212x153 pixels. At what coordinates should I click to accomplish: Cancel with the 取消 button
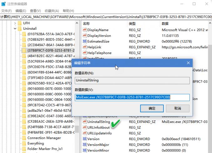click(178, 108)
